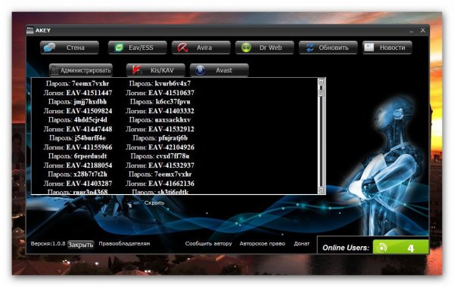Screen dimensions: 454x287
Task: Click the Обновить refresh button
Action: [328, 48]
